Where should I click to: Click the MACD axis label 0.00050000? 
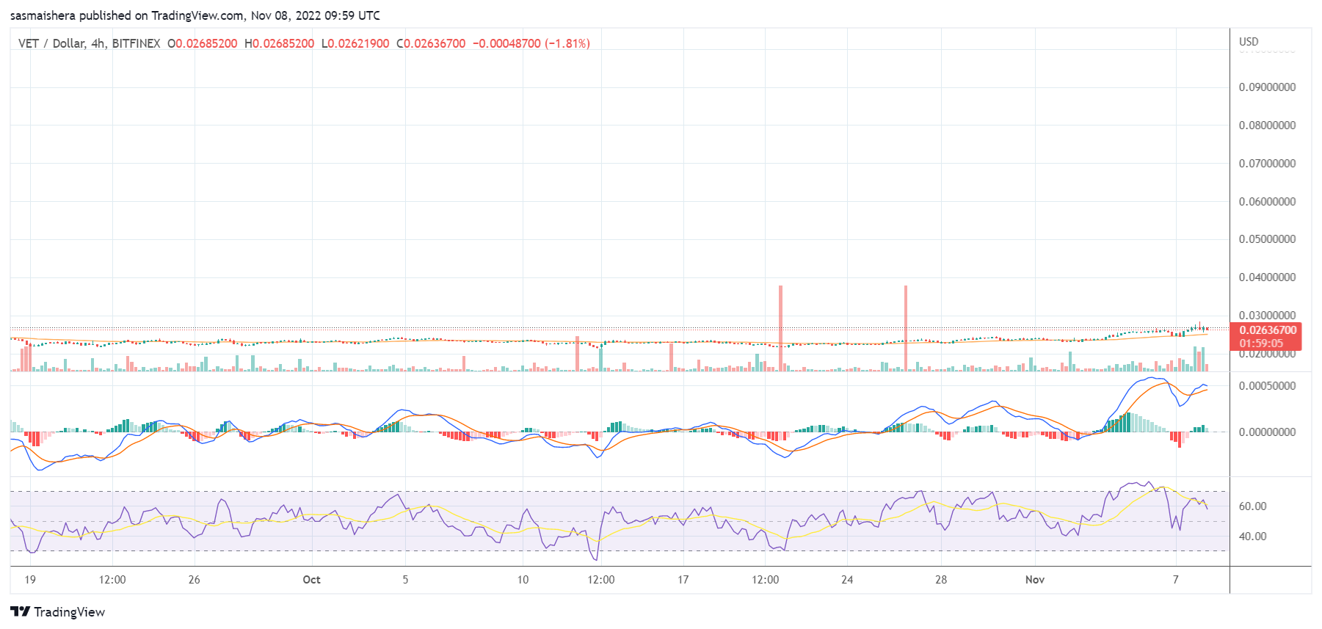1267,386
